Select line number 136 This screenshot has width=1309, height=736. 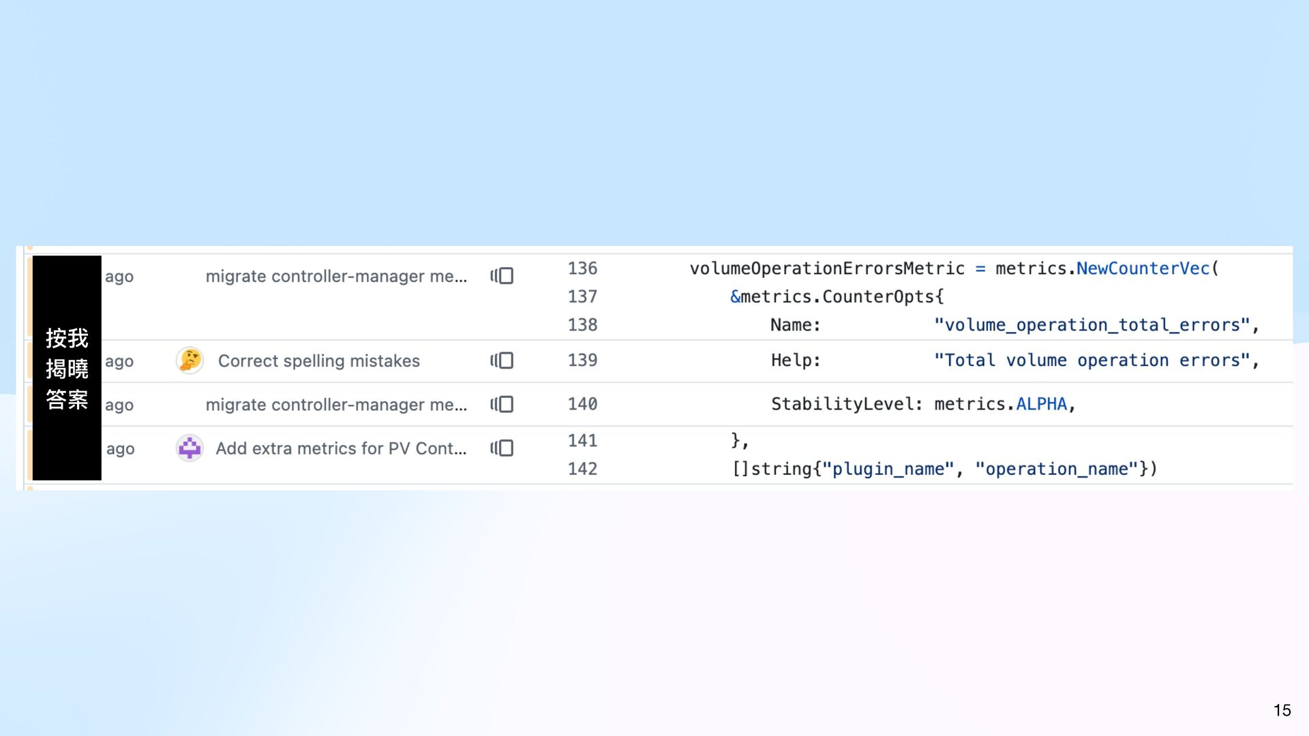[x=582, y=269]
